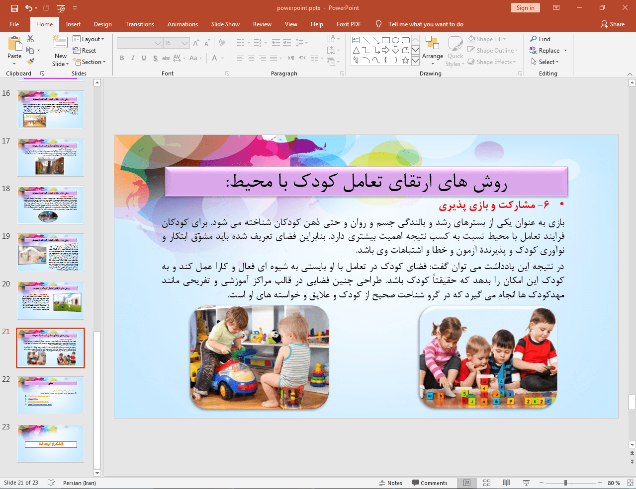Click the Replace button
636x489 pixels.
point(545,51)
